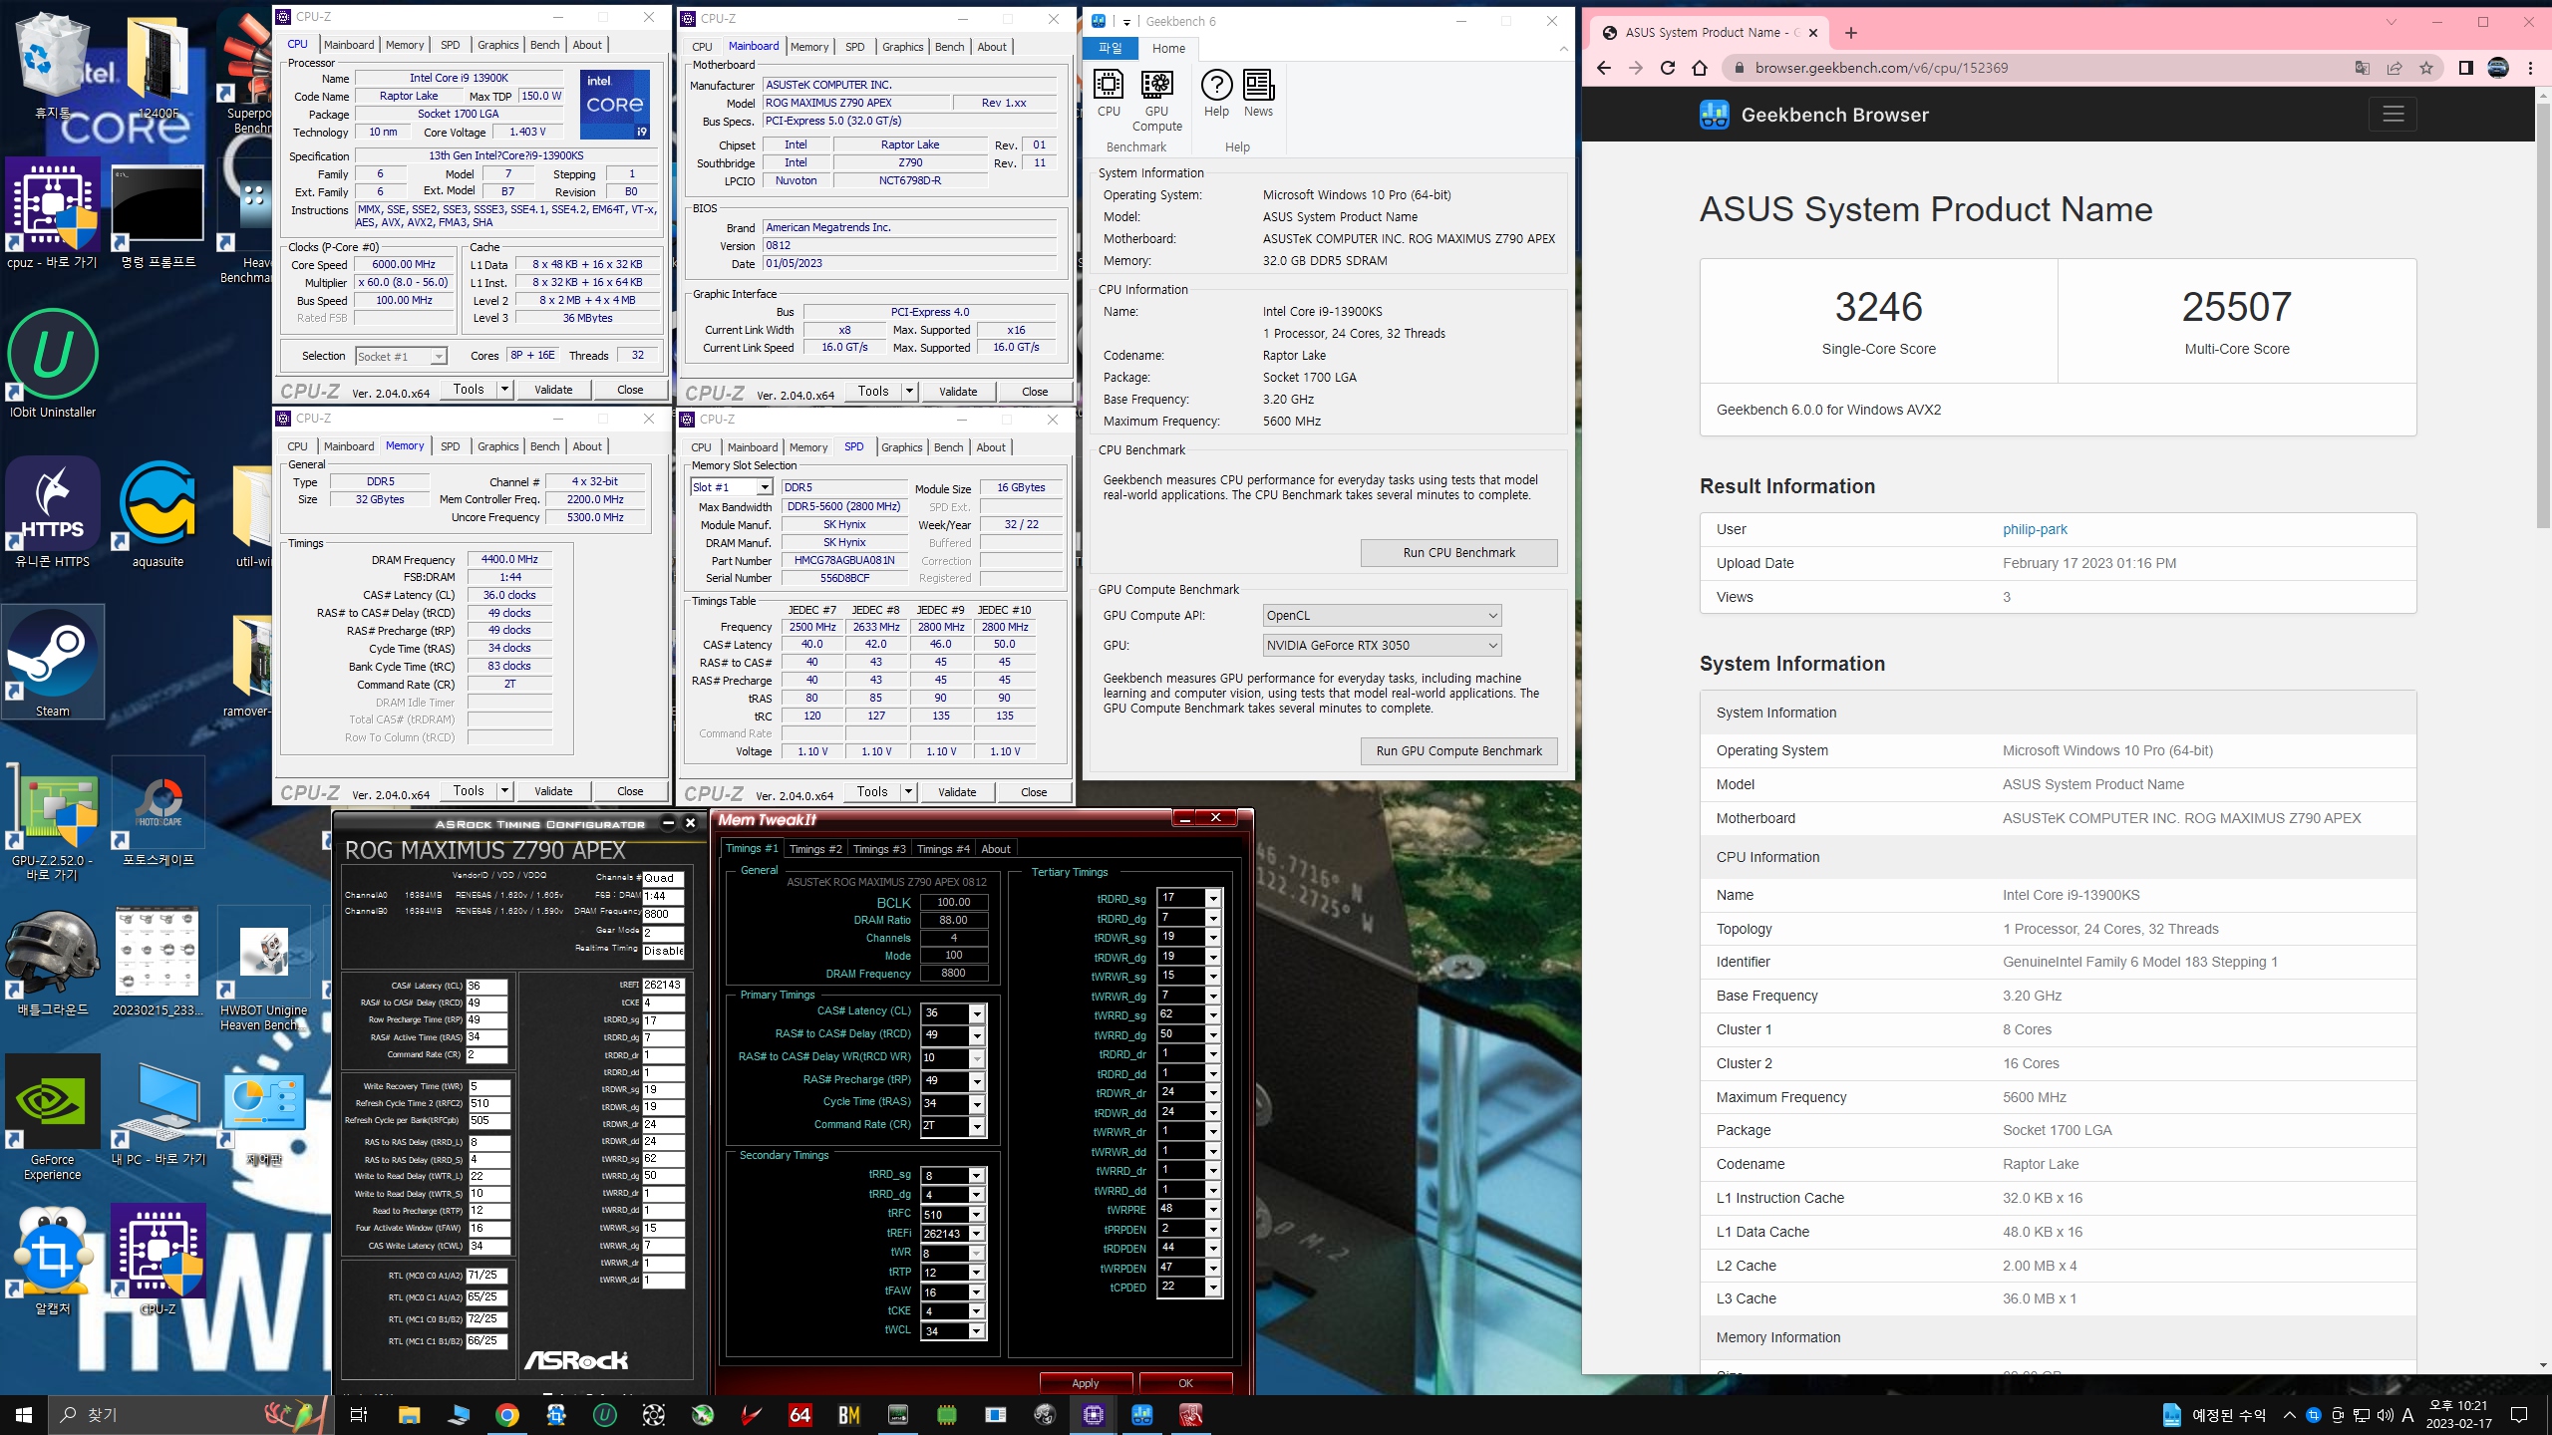Image resolution: width=2552 pixels, height=1435 pixels.
Task: Open GeForce Experience desktop shortcut
Action: (52, 1118)
